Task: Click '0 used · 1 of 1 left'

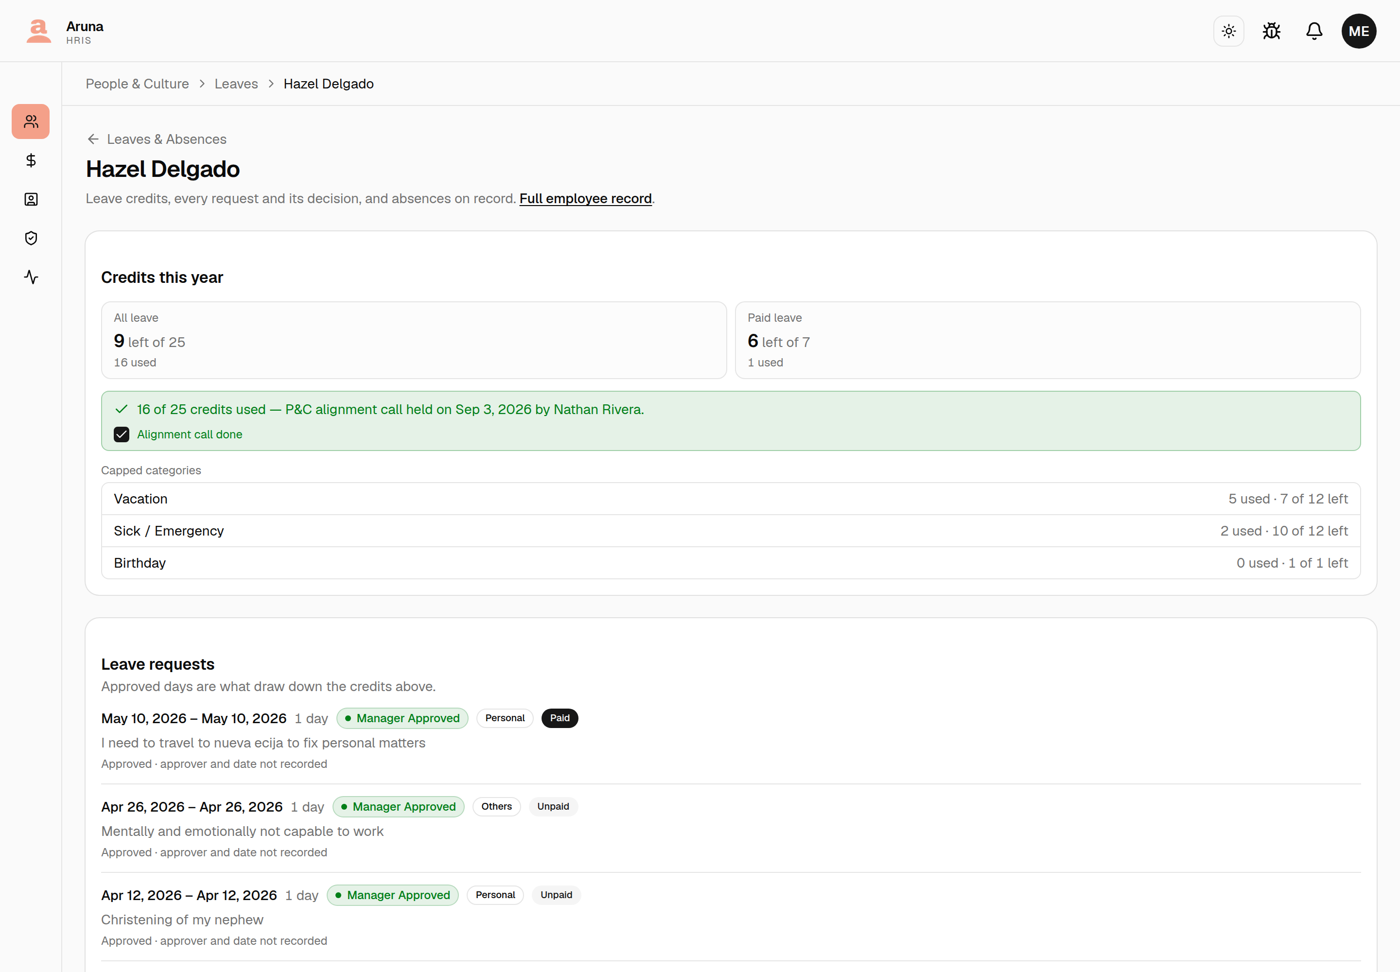Action: 1292,563
